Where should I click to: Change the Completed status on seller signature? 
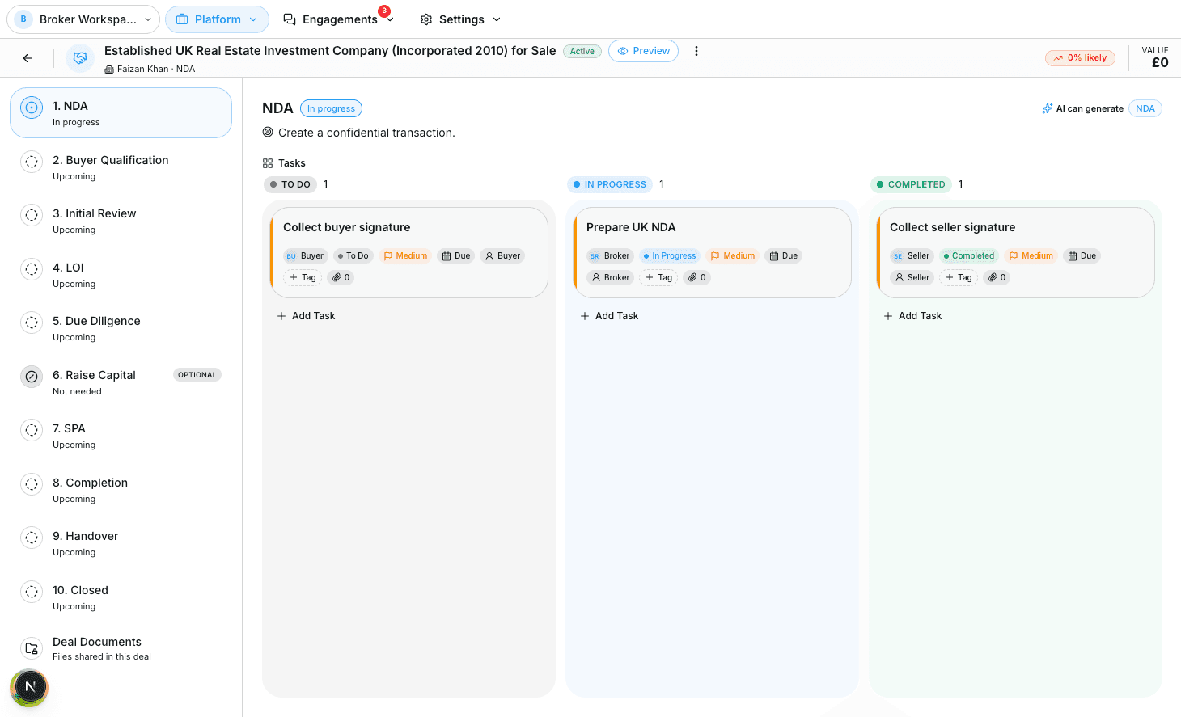[x=969, y=255]
